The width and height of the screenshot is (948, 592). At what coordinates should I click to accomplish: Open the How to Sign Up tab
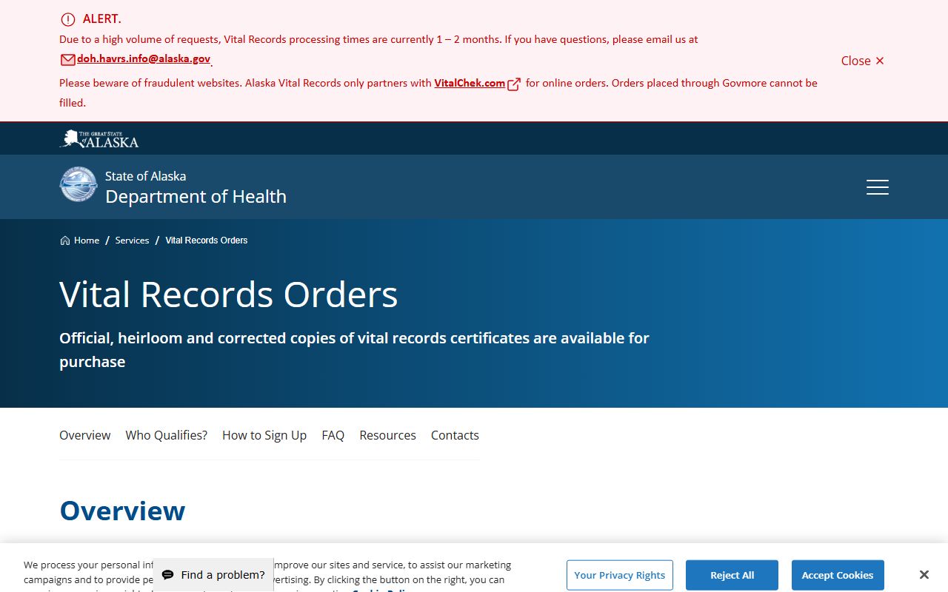tap(264, 435)
